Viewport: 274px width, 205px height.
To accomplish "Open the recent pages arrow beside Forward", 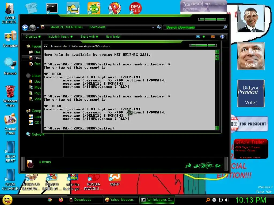I will tap(38, 27).
